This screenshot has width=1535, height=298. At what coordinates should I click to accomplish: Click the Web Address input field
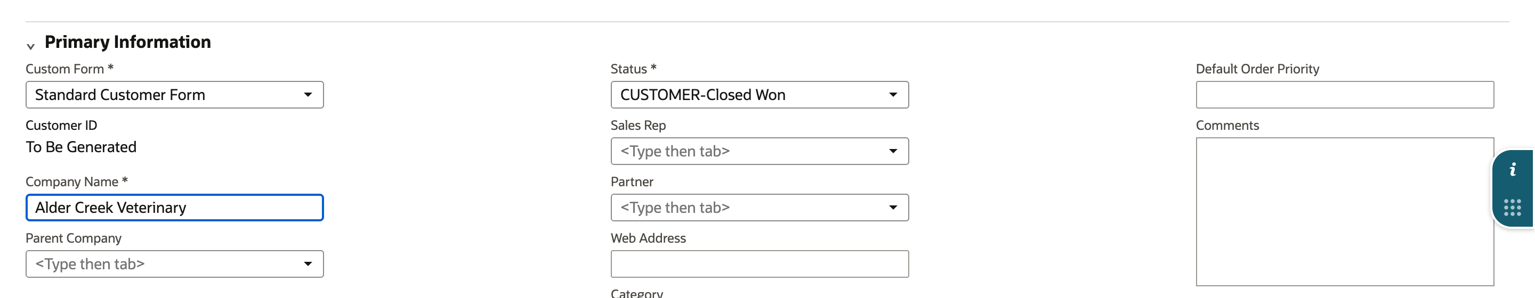(x=760, y=264)
